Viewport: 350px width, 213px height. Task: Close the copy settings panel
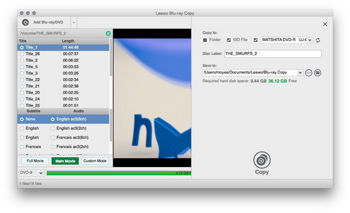coord(325,24)
